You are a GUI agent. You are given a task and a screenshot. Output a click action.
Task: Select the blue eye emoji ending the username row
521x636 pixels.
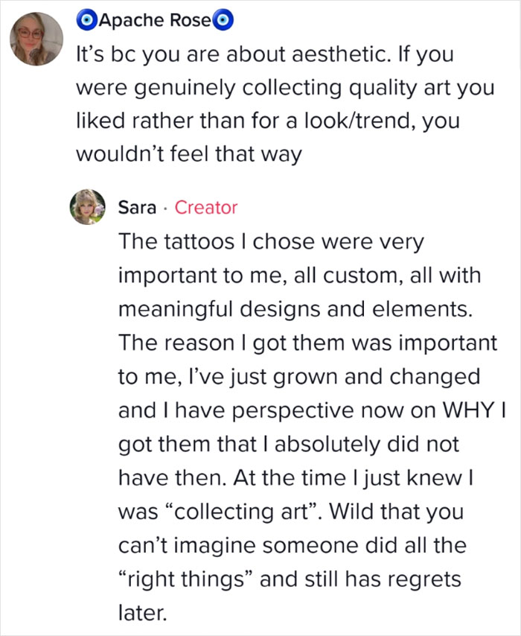[x=222, y=20]
